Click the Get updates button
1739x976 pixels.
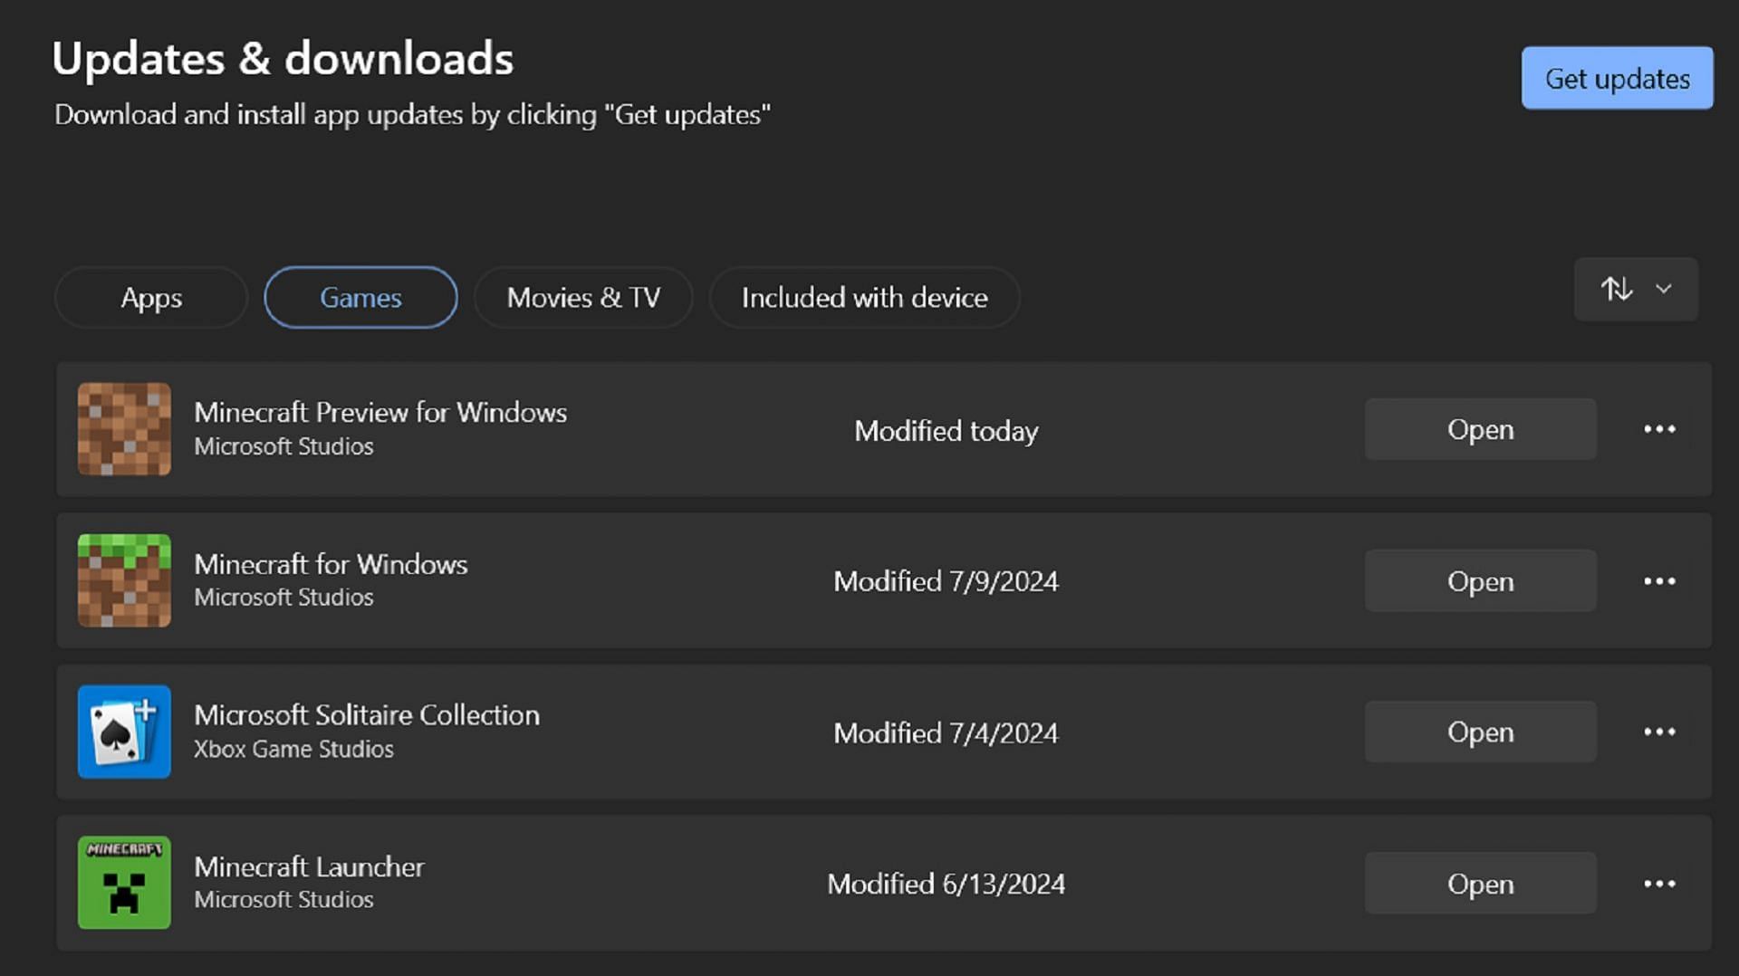coord(1618,78)
